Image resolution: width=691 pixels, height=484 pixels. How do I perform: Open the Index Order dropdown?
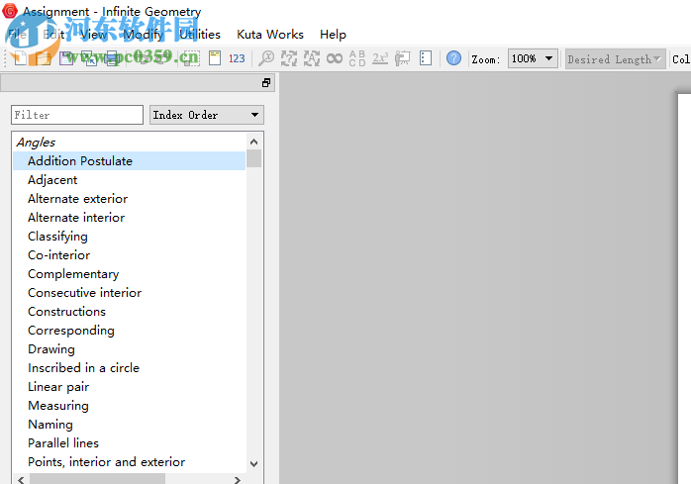click(x=206, y=115)
